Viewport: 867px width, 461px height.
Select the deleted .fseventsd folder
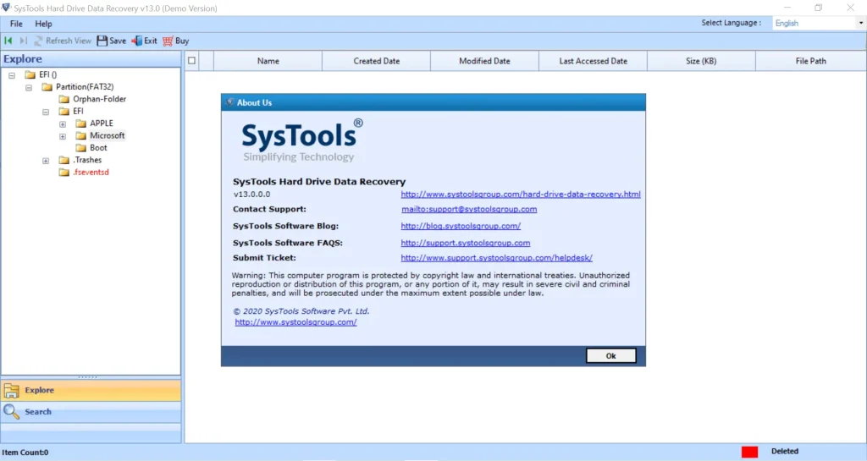[x=91, y=172]
